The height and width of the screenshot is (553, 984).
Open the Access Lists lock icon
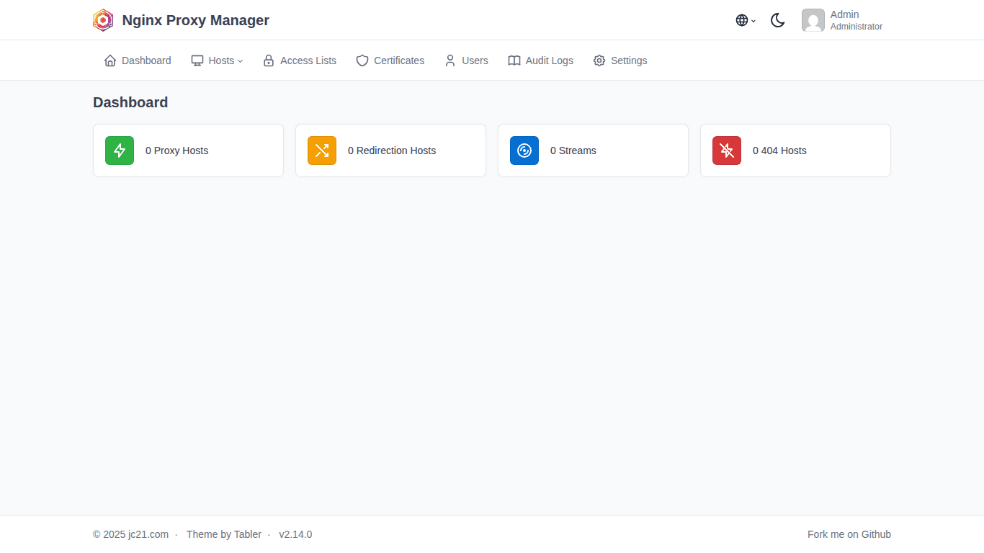tap(269, 60)
